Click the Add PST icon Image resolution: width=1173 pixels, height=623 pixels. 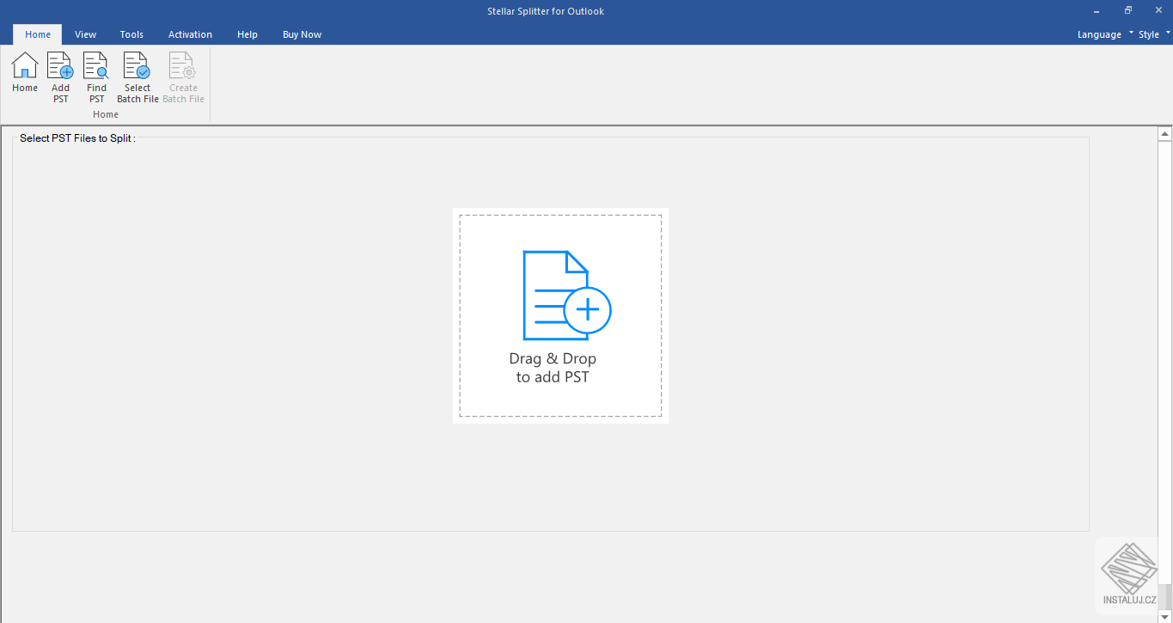[x=60, y=77]
